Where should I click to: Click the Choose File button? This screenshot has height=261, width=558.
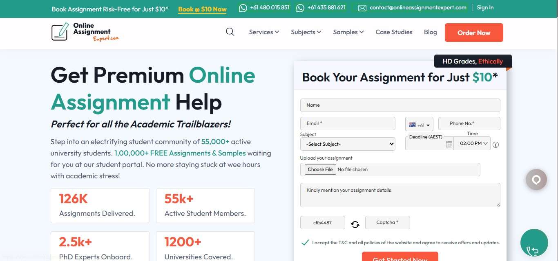click(x=320, y=169)
